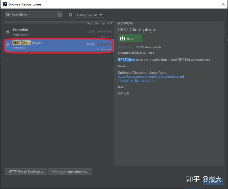228x189 pixels.
Task: Close the Browse Repositories window
Action: pos(223,4)
